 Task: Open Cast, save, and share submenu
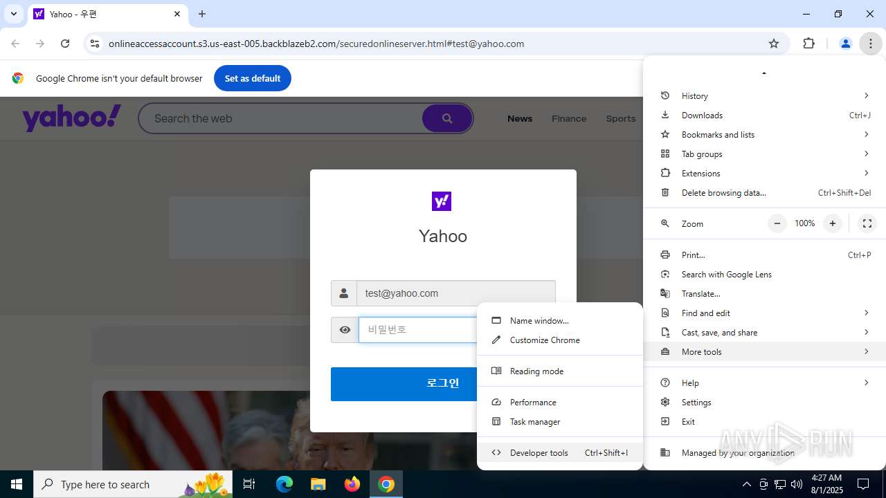click(x=764, y=332)
